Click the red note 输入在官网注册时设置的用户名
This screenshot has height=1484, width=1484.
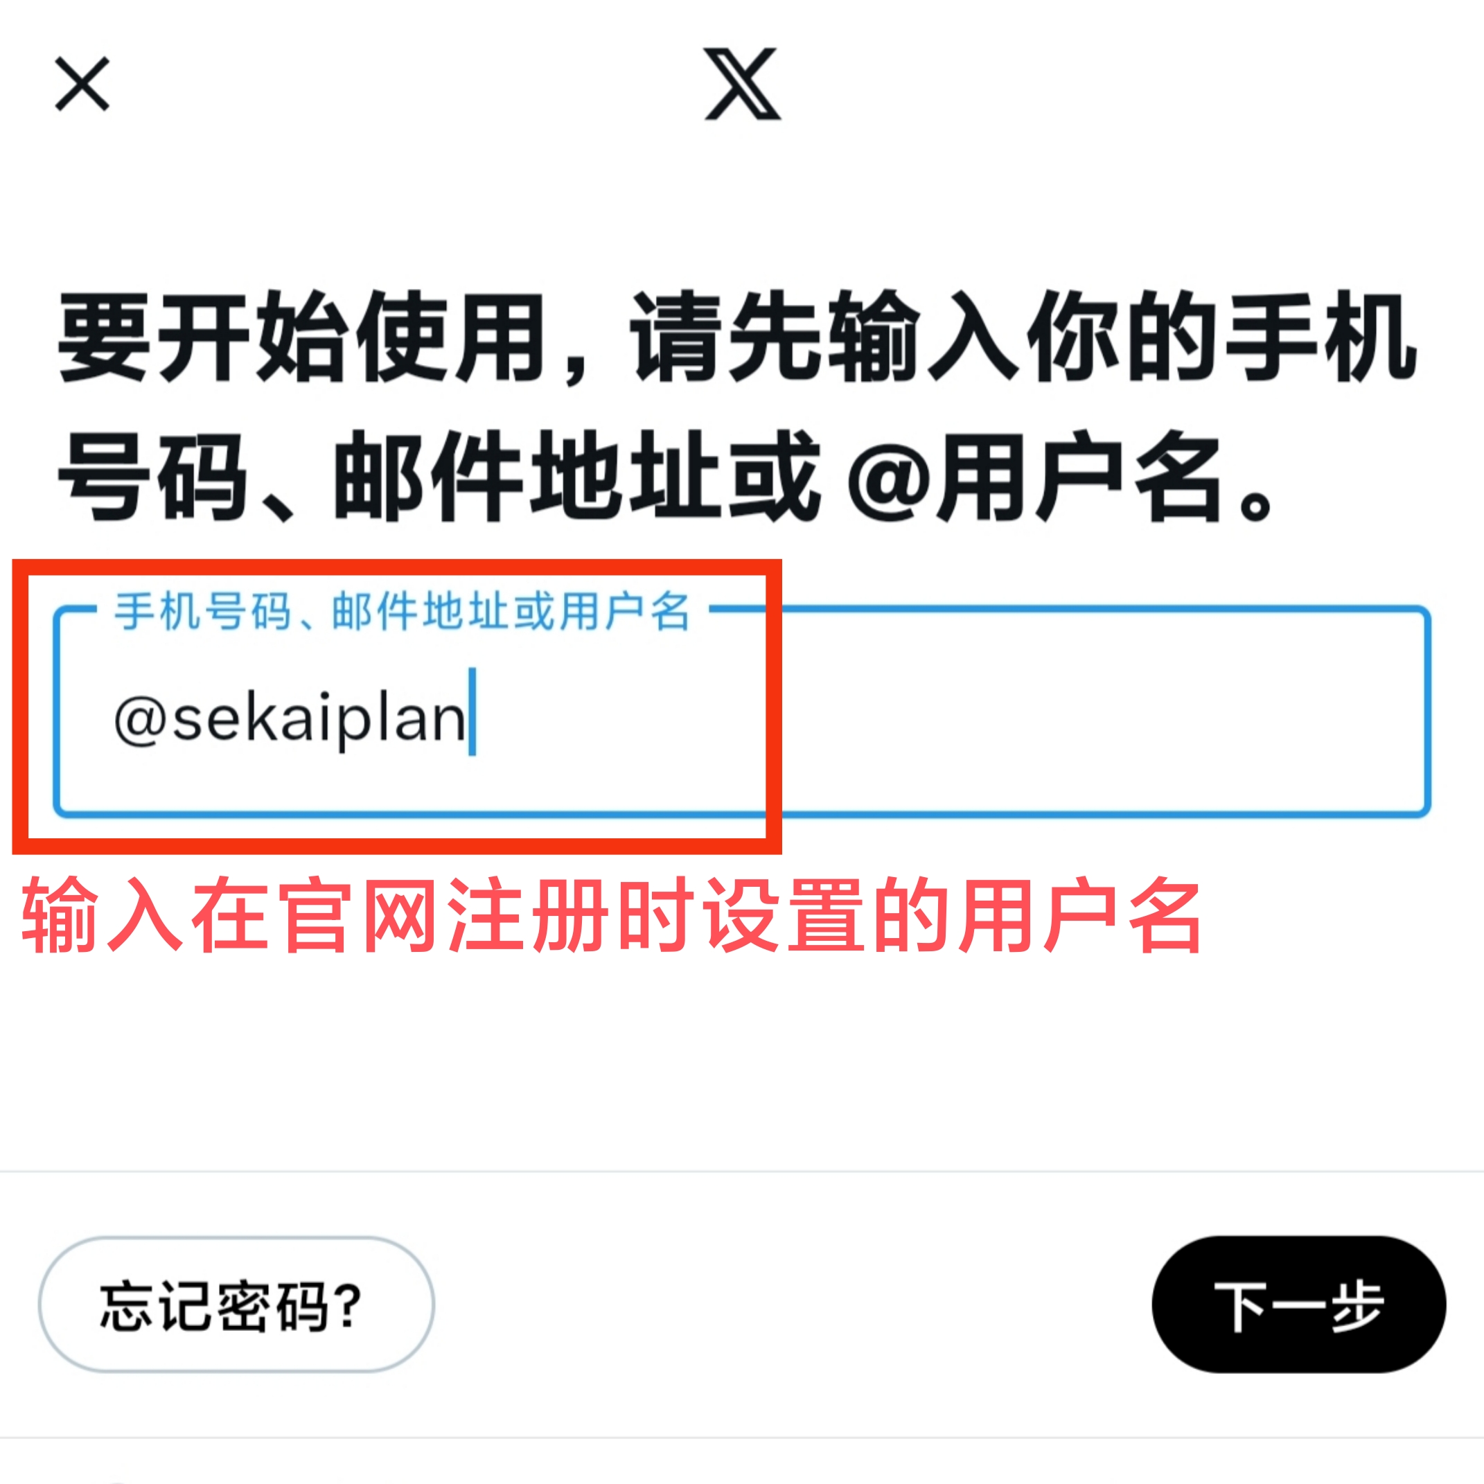612,916
